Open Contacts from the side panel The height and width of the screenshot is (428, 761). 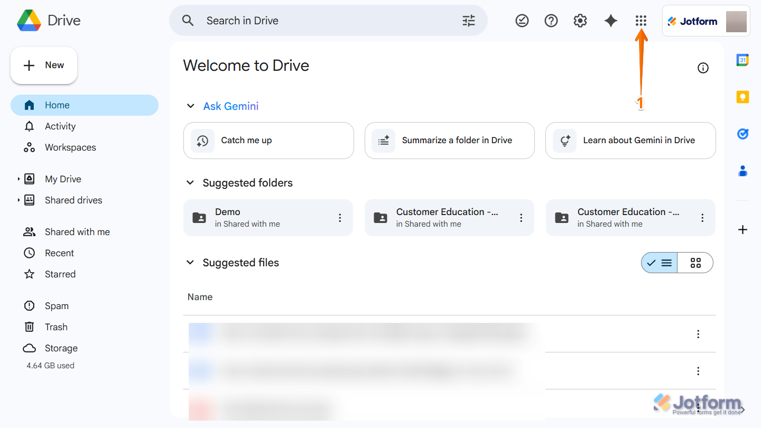pyautogui.click(x=743, y=171)
